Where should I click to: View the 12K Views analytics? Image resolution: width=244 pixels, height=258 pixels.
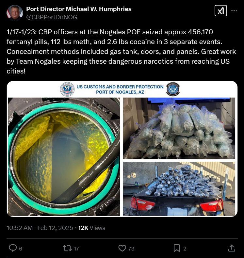point(92,228)
